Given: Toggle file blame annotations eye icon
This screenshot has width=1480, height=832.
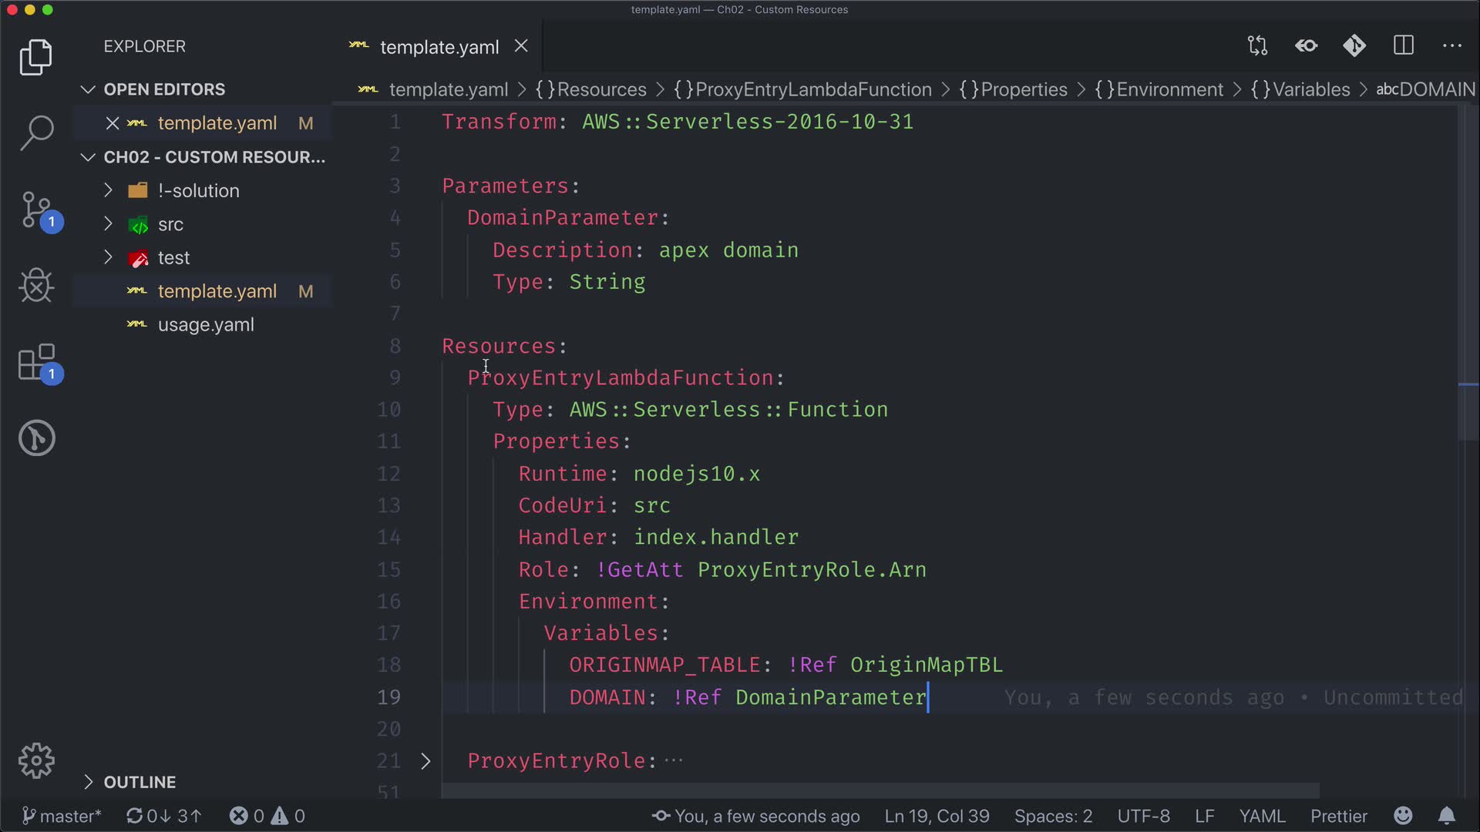Looking at the screenshot, I should click(x=1306, y=46).
